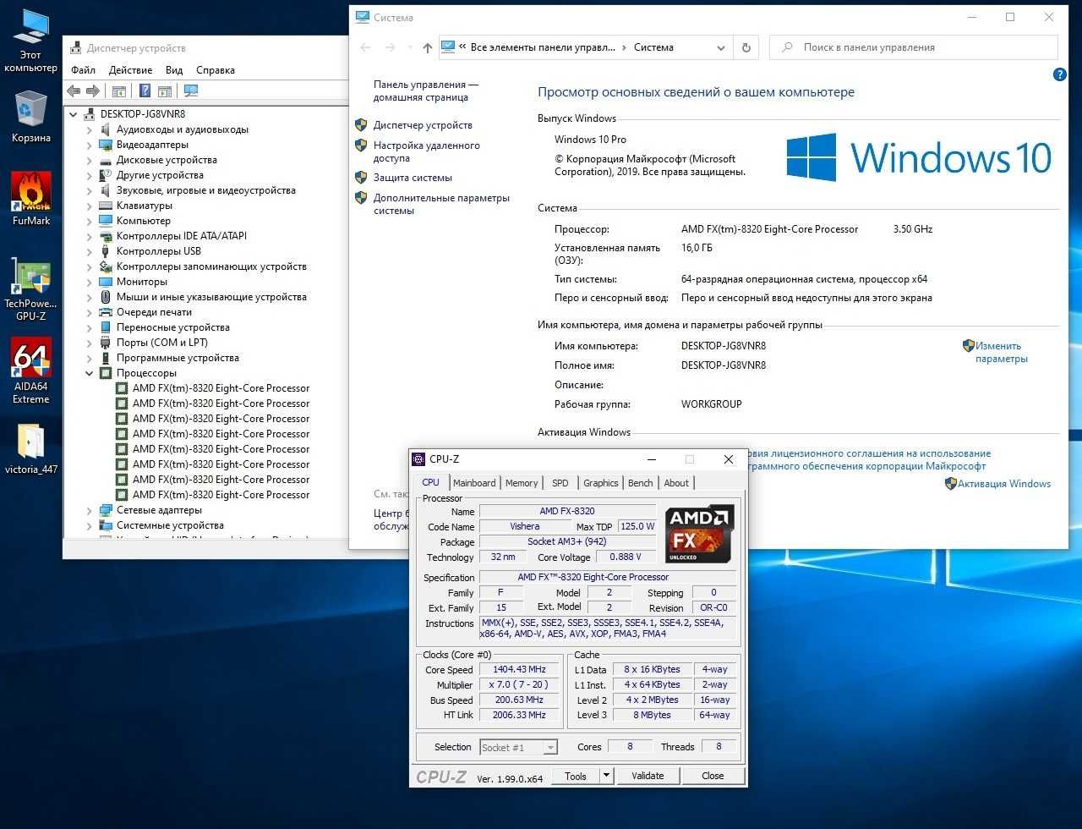
Task: Switch to the Graphics tab in CPU-Z
Action: click(601, 483)
